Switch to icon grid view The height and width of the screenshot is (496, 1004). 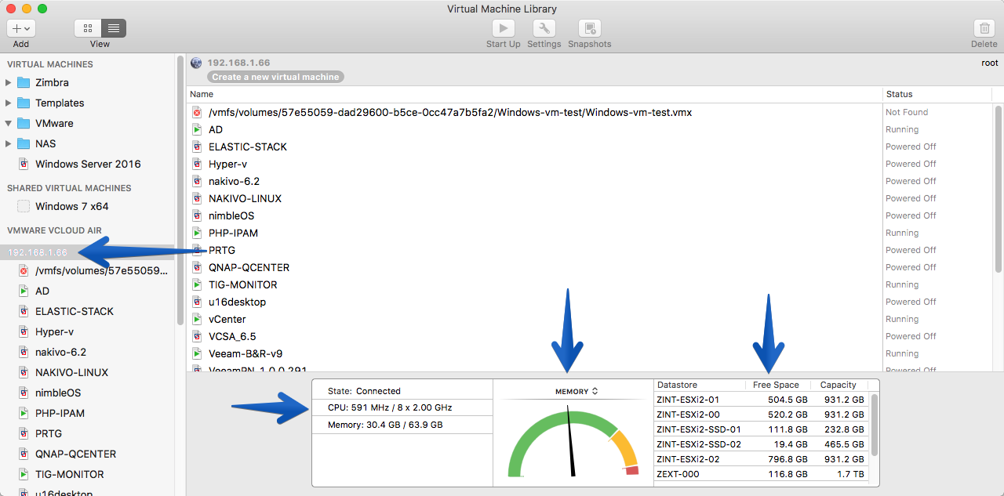pyautogui.click(x=87, y=28)
